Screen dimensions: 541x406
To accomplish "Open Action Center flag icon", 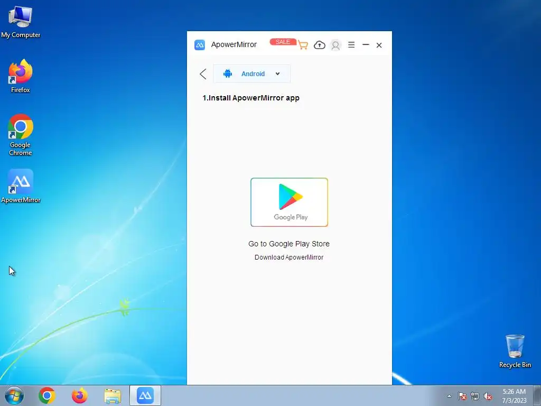I will (x=462, y=396).
